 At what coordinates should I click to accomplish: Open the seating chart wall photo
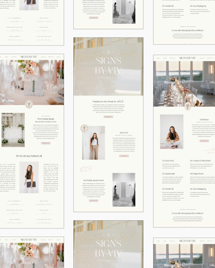13,130
